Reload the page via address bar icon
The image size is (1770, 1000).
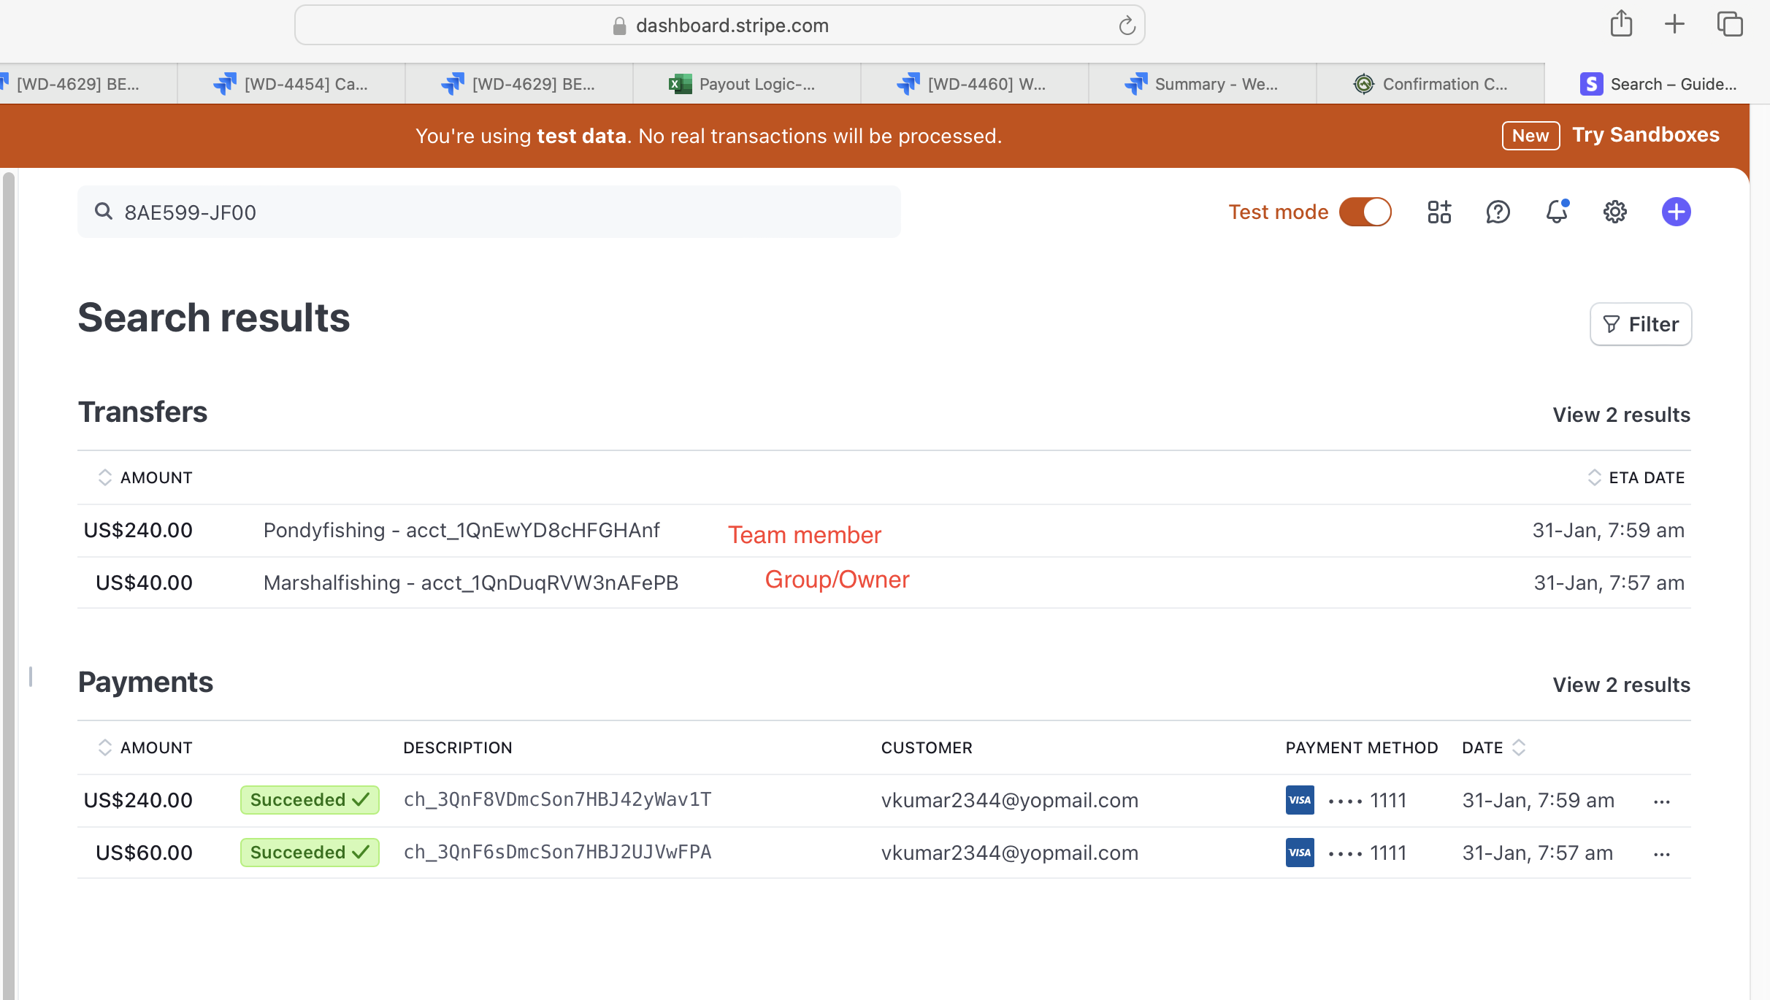click(1127, 26)
